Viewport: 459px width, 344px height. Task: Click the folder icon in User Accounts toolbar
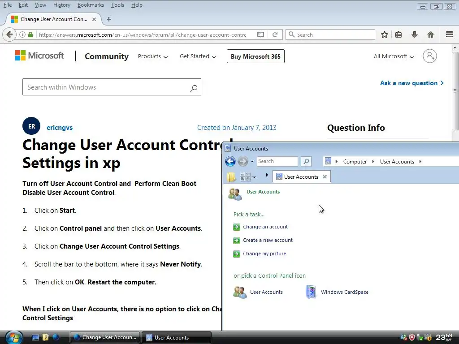point(231,176)
